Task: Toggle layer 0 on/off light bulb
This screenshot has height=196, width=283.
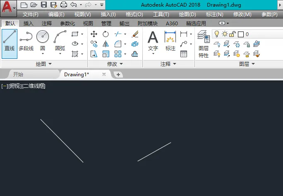Action: coord(216,34)
